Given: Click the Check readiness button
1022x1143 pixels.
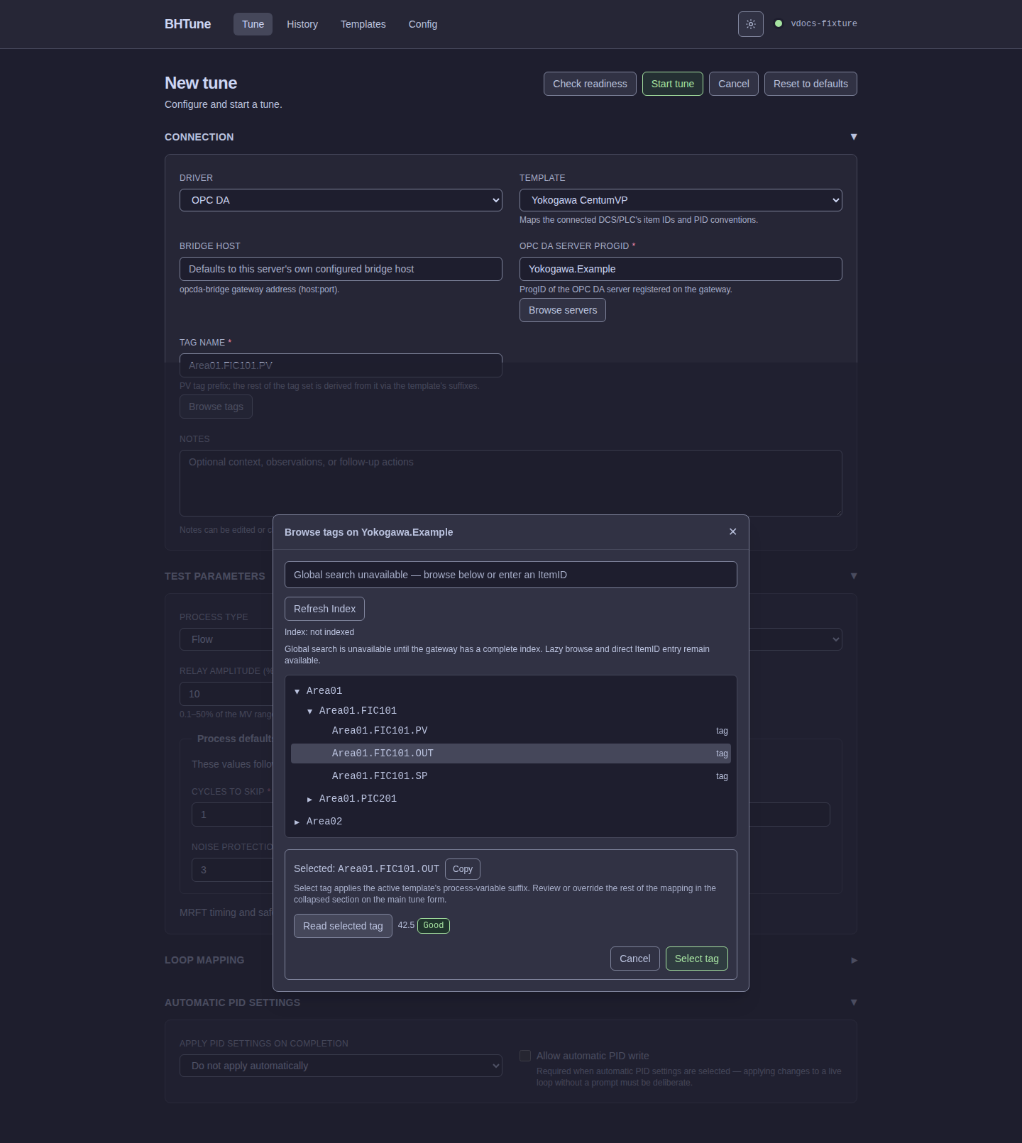Looking at the screenshot, I should [x=590, y=84].
